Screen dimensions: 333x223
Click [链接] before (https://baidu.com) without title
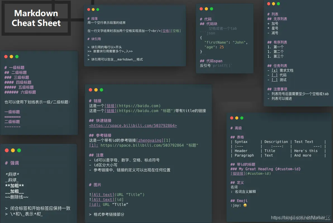pos(111,106)
